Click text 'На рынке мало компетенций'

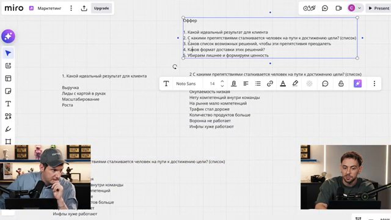tap(218, 103)
